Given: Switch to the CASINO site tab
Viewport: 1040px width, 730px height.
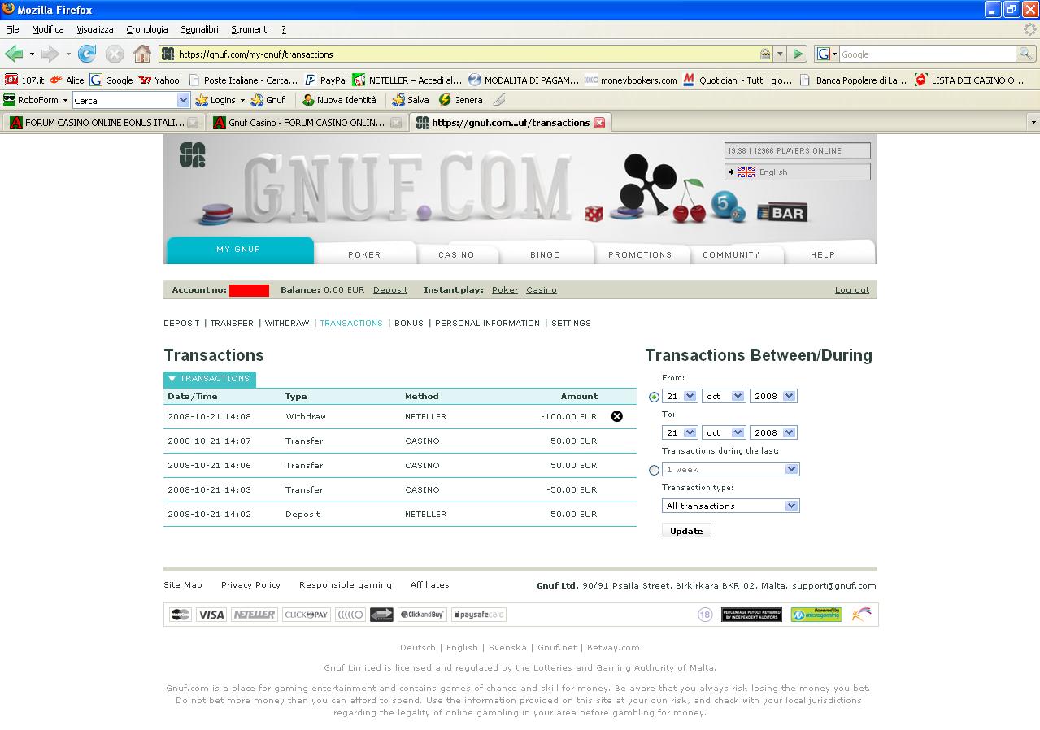Looking at the screenshot, I should [456, 254].
